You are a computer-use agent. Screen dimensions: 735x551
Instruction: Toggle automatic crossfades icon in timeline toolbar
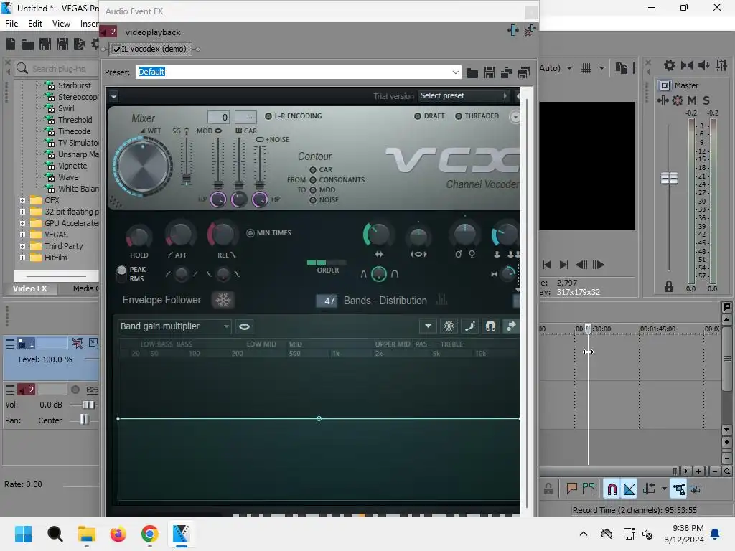pyautogui.click(x=629, y=489)
